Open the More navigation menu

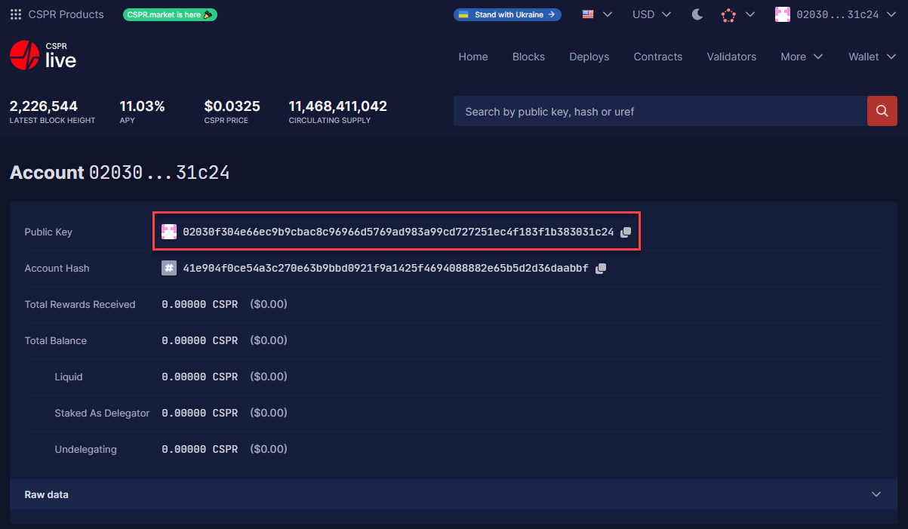coord(801,57)
